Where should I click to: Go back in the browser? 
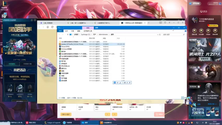point(39,27)
